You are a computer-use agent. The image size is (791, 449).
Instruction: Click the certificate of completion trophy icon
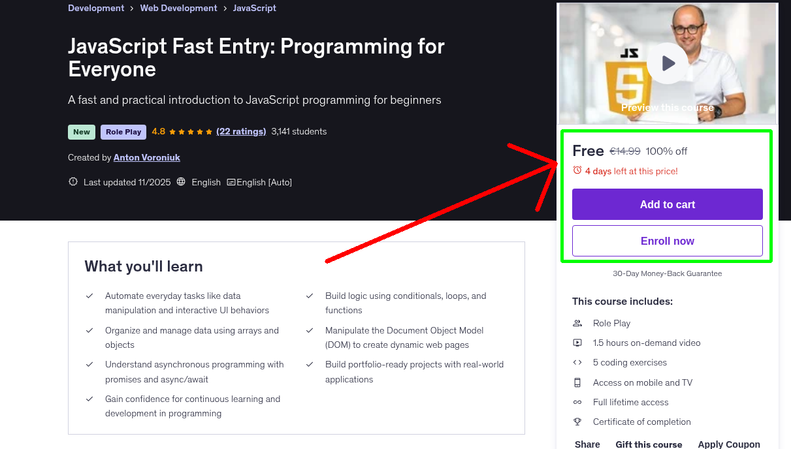coord(577,422)
